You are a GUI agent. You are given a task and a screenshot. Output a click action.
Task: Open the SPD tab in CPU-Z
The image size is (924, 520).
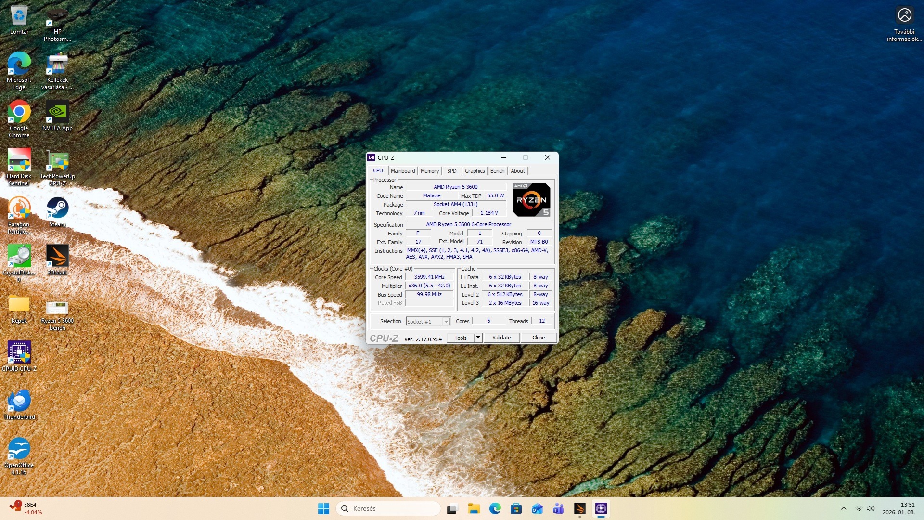(451, 171)
